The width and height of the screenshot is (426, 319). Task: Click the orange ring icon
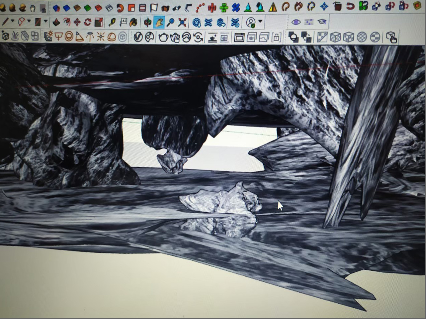pos(120,8)
